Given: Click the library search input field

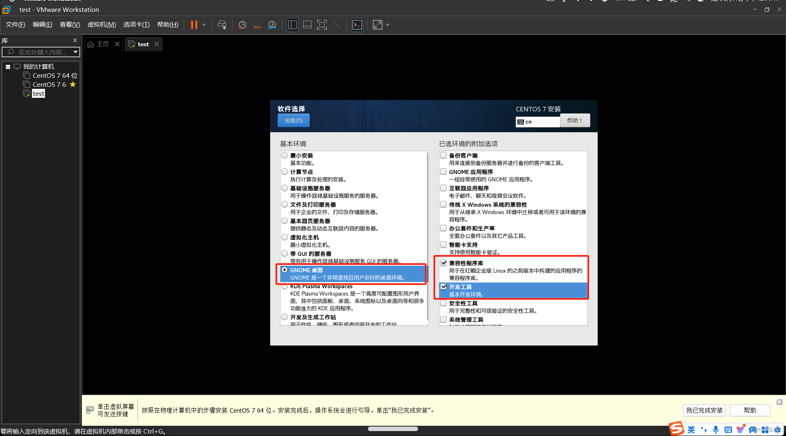Looking at the screenshot, I should [x=41, y=52].
